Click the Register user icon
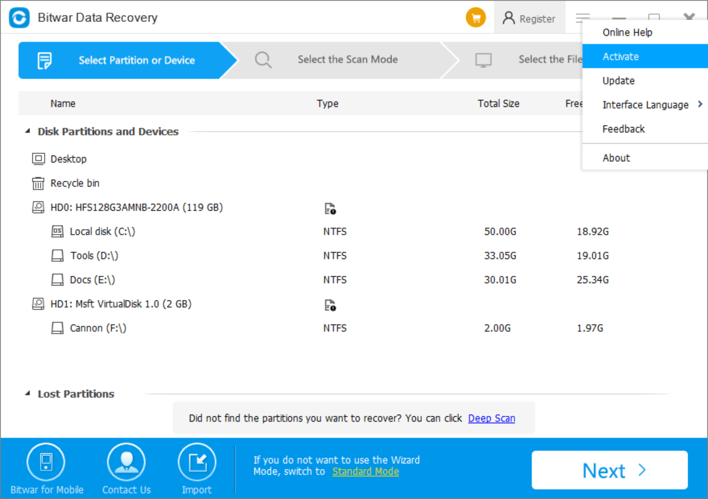Image resolution: width=708 pixels, height=499 pixels. (508, 18)
